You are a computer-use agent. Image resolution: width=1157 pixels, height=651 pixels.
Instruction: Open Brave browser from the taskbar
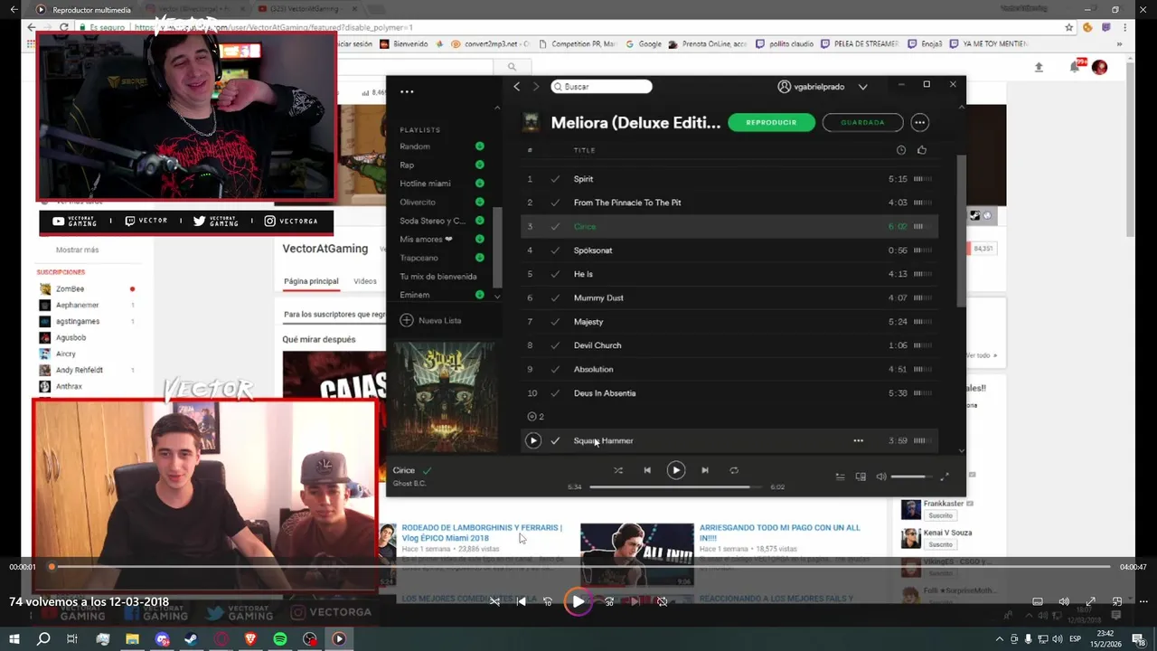pos(250,639)
